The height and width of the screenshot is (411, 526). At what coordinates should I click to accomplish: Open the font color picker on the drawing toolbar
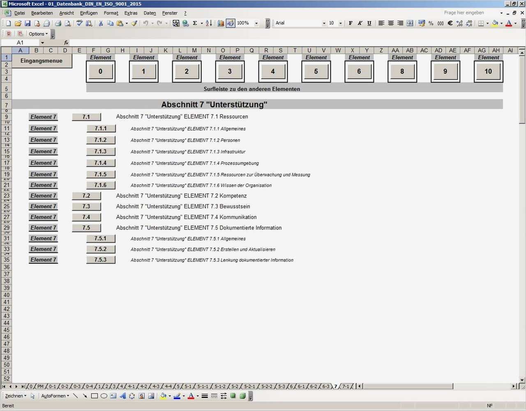click(x=197, y=396)
